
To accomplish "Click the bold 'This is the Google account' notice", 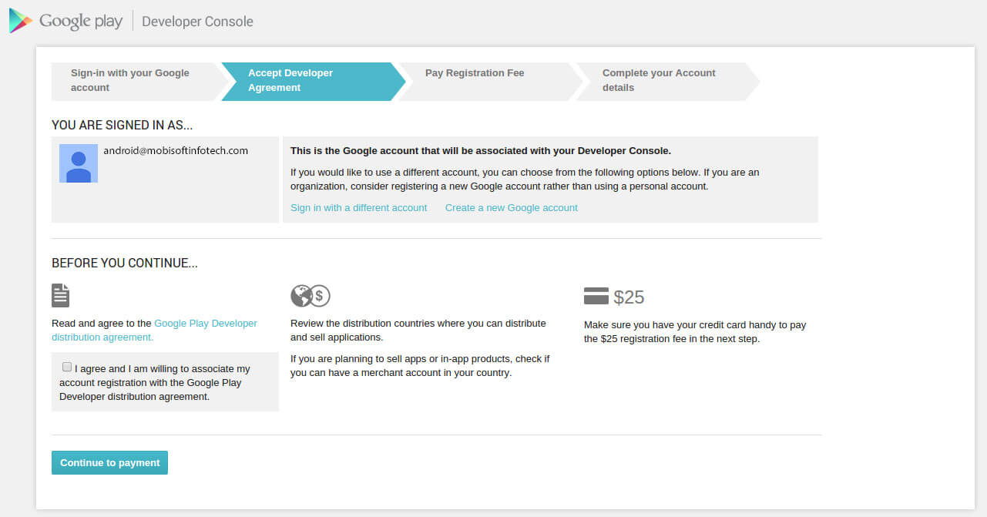I will (x=481, y=151).
